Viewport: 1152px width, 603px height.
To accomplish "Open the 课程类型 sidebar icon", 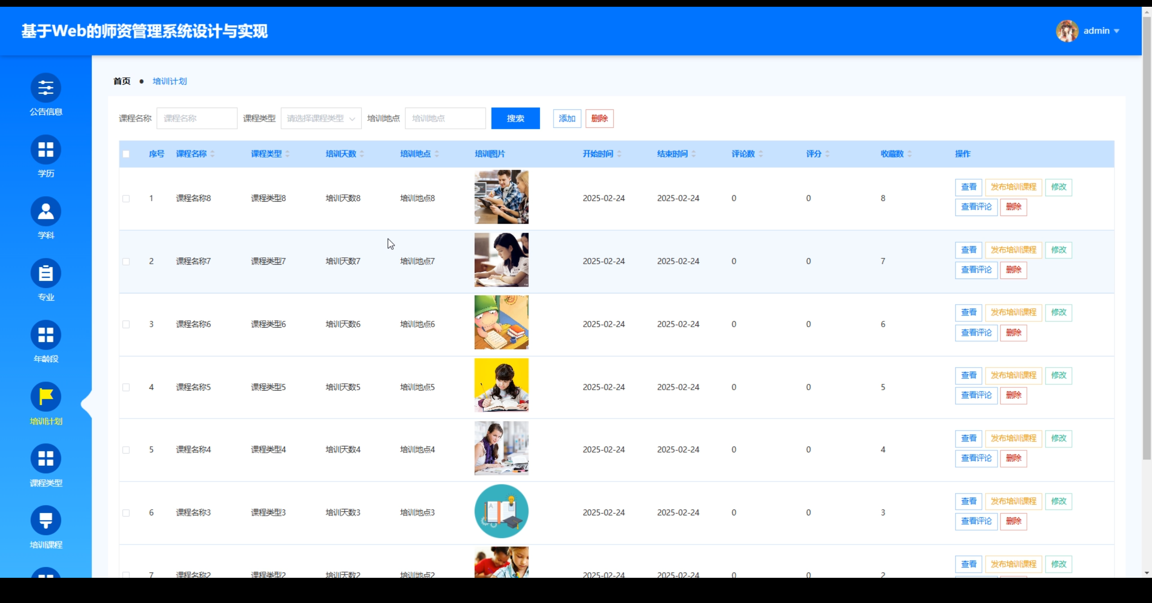I will (45, 458).
